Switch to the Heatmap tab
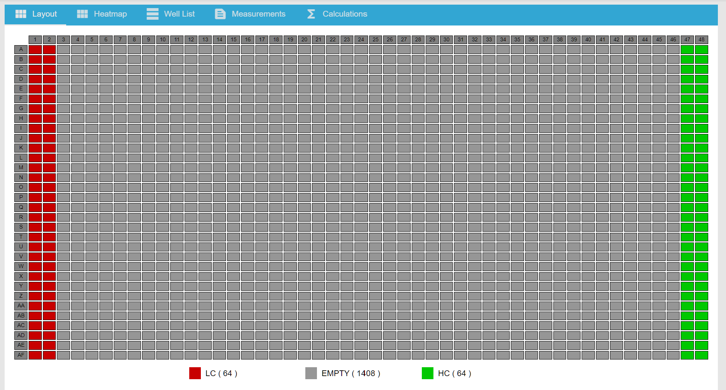The image size is (726, 390). tap(110, 14)
